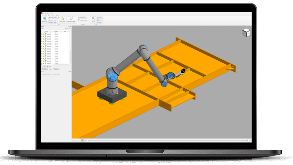Toggle the checkbox for Weld 05
The image size is (293, 165).
(42, 40)
